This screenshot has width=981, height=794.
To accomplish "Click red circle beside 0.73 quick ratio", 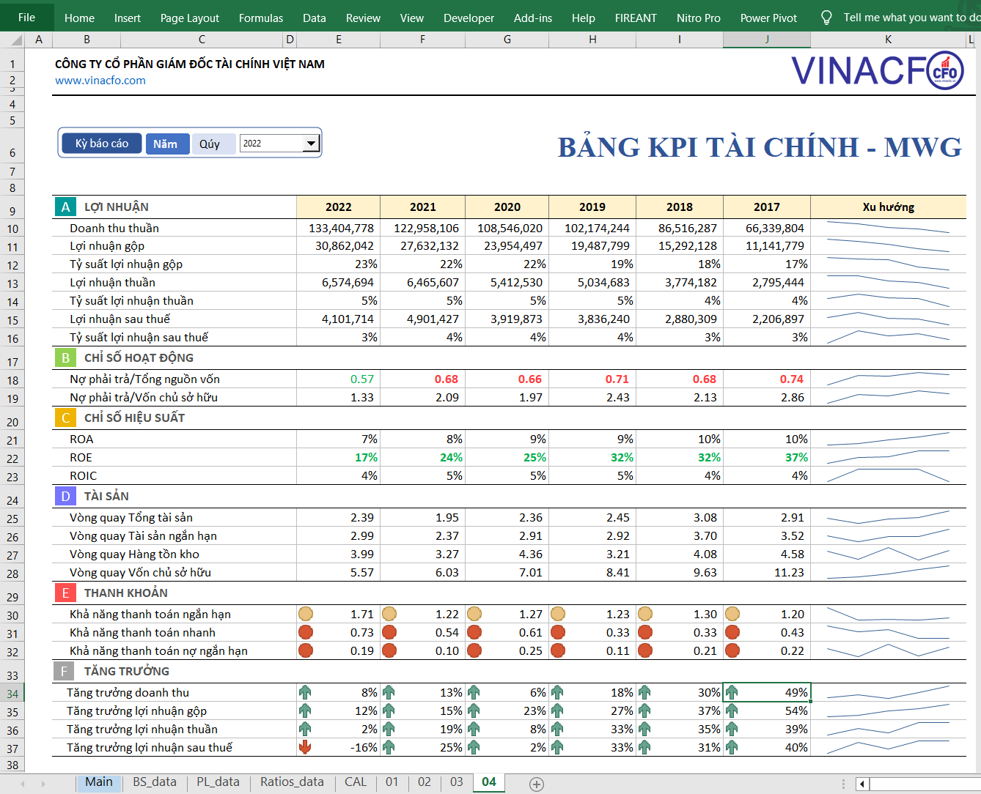I will click(306, 632).
